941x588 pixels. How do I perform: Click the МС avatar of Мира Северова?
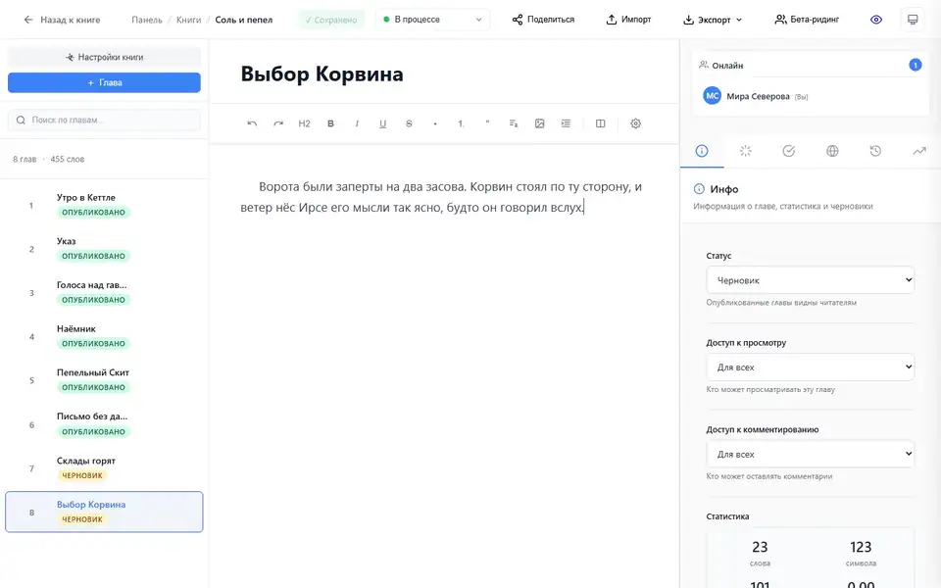click(712, 96)
